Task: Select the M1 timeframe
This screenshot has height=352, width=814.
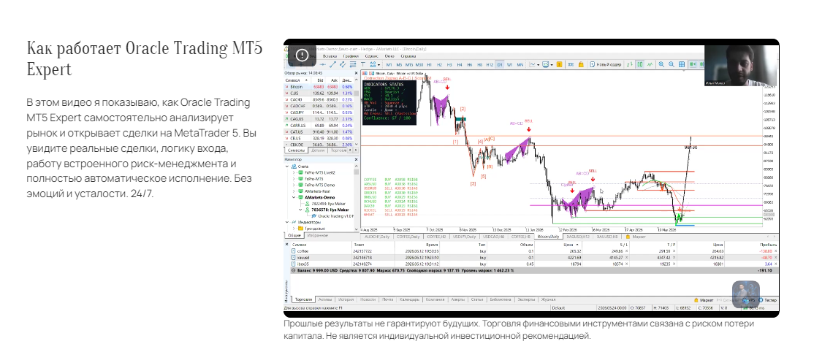Action: click(x=389, y=64)
